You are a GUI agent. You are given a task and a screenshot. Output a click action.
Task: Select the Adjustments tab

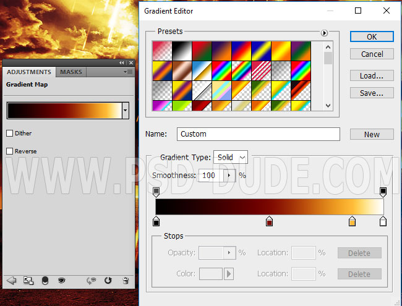(29, 72)
